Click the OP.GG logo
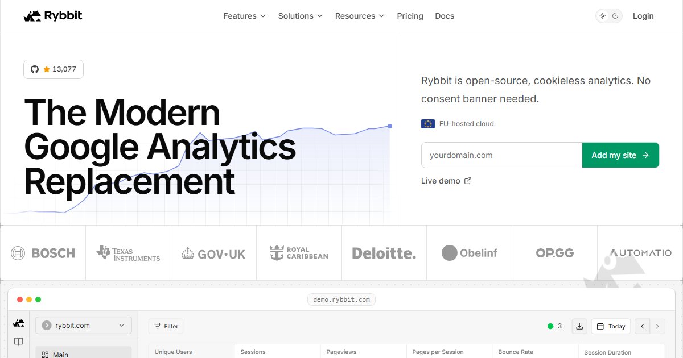Image resolution: width=683 pixels, height=358 pixels. (555, 253)
